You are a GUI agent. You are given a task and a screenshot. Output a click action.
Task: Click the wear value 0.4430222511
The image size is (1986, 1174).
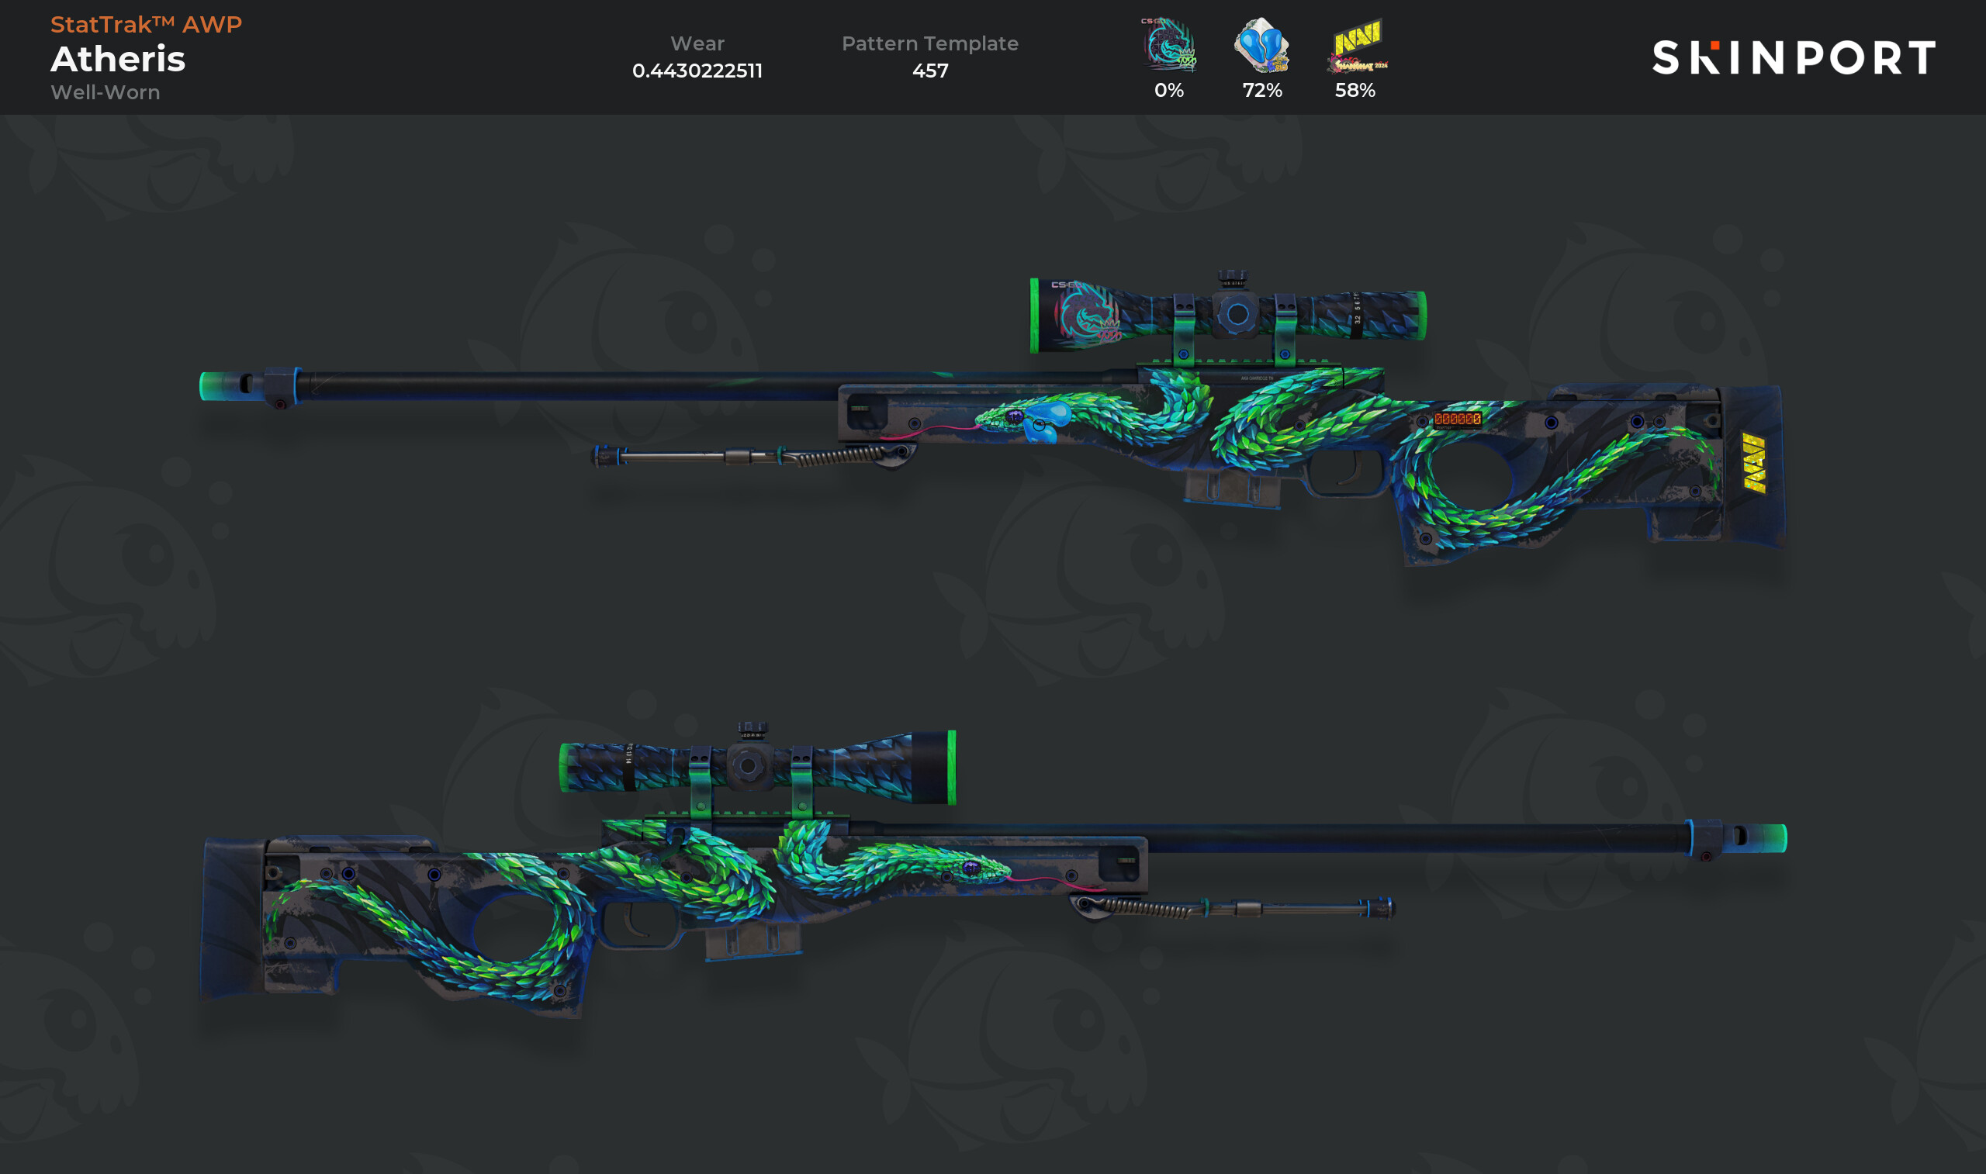pos(697,71)
